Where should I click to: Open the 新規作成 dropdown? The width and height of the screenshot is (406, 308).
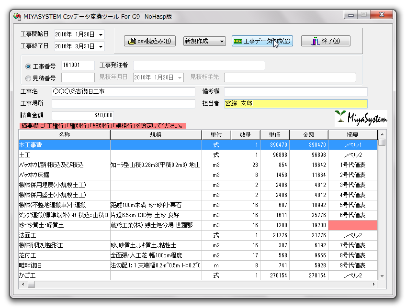pyautogui.click(x=204, y=41)
